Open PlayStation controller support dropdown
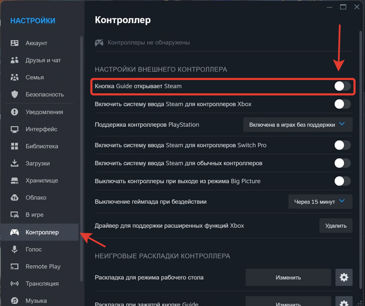This screenshot has width=365, height=306. click(298, 125)
